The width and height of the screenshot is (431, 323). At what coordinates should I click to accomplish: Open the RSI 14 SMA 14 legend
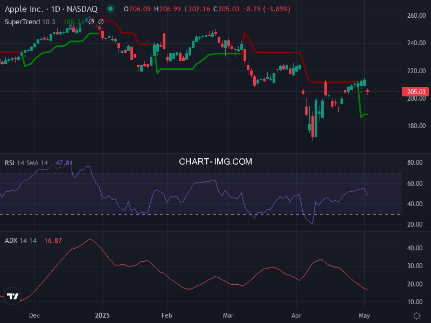[26, 163]
